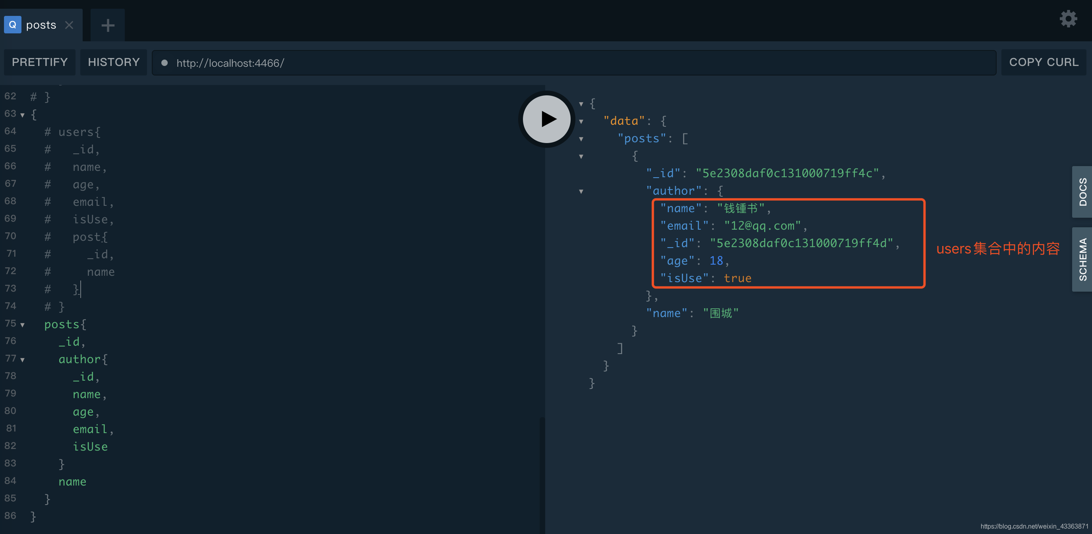Screen dimensions: 1092x534
Task: Fold the "author" object in the response
Action: pos(581,192)
